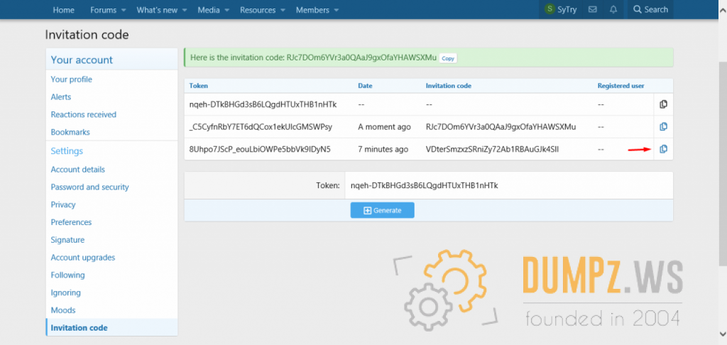Go to Home in navigation bar
Viewport: 727px width, 345px height.
(x=64, y=10)
